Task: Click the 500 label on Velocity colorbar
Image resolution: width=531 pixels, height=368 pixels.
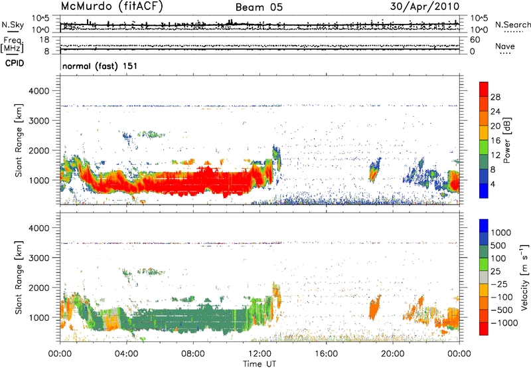Action: (498, 245)
